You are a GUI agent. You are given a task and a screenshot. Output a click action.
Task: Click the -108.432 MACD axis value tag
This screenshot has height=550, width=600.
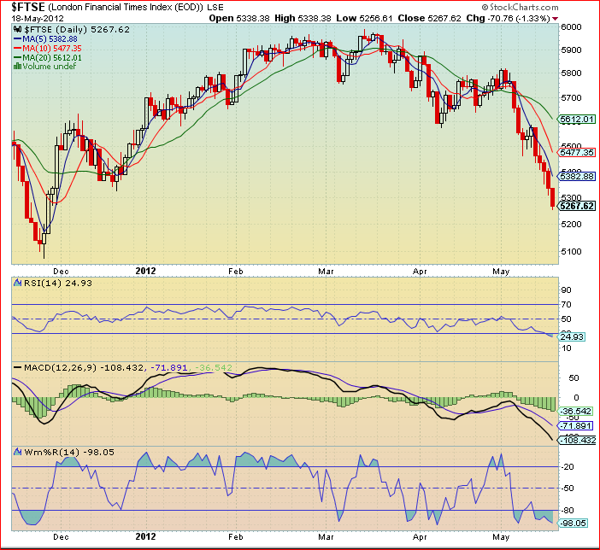[x=577, y=440]
